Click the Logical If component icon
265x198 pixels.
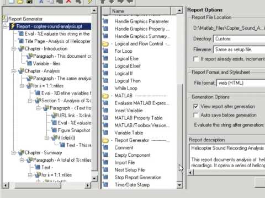click(x=105, y=73)
